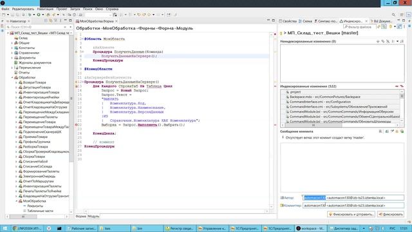Open the Навигация menu
Viewport: 412px width, 232px height.
[45, 9]
